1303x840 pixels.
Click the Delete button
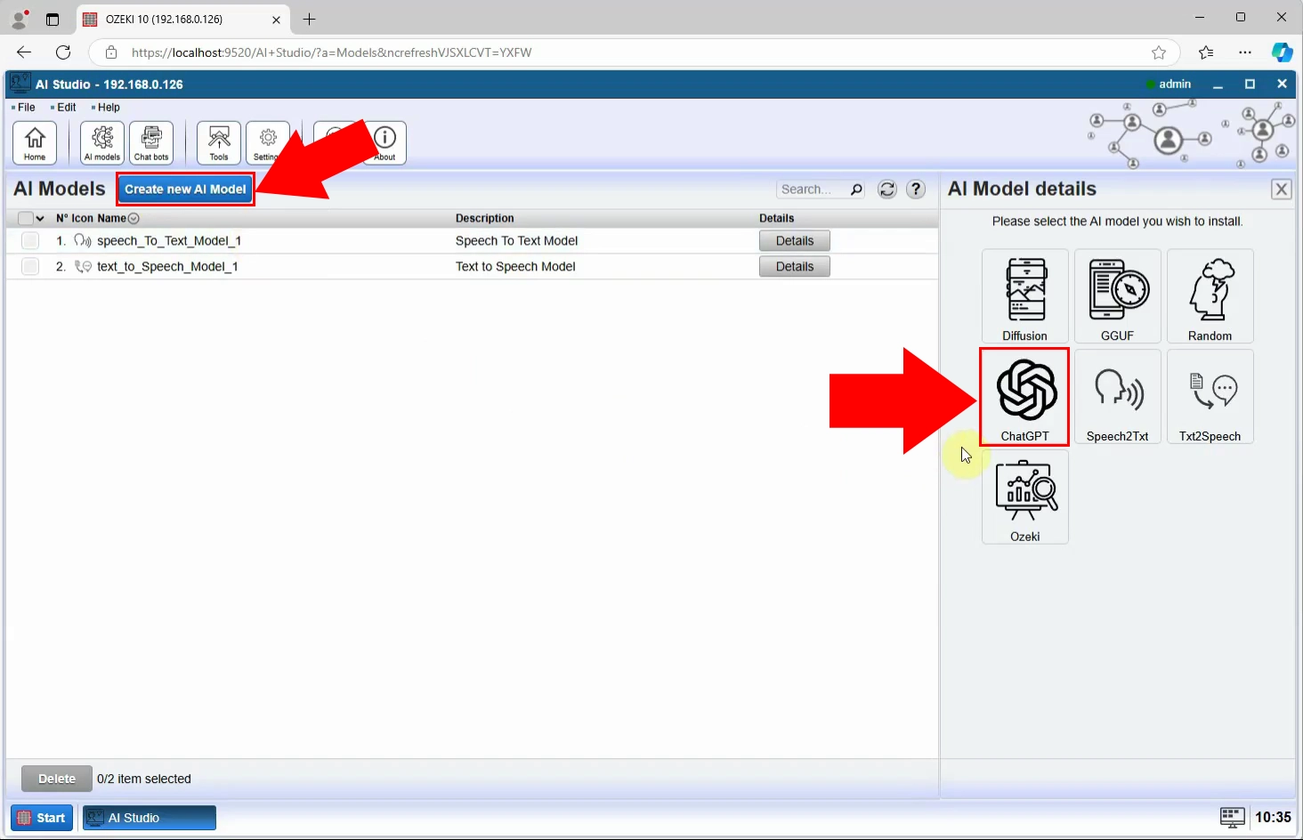pos(57,779)
